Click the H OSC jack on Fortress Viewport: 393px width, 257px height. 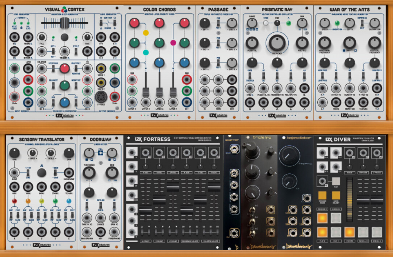145,152
